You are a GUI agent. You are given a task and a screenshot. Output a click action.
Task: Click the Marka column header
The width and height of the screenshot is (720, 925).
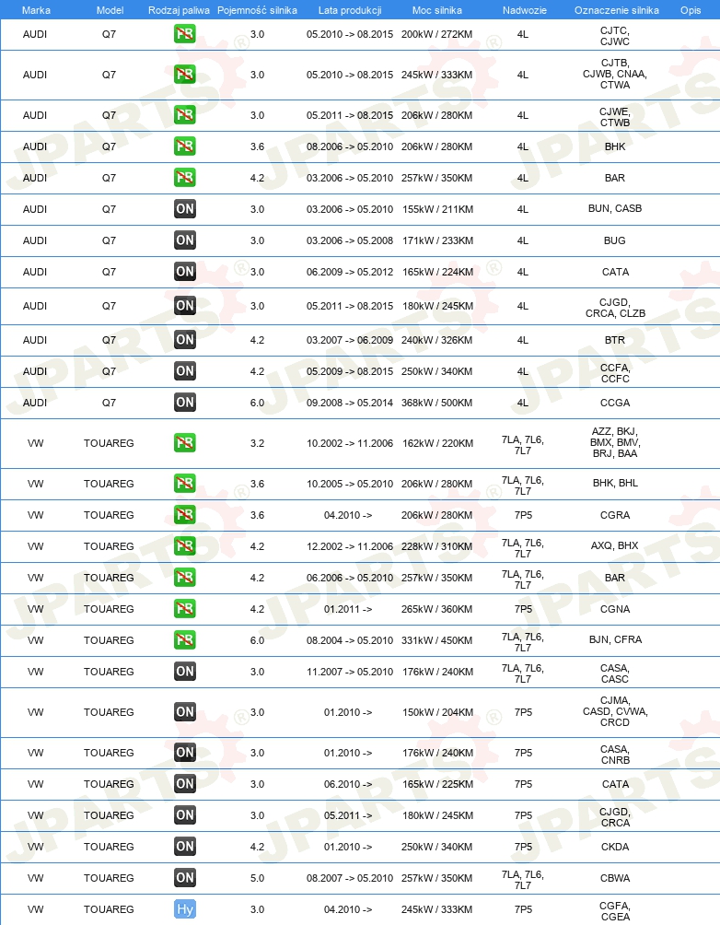point(36,10)
